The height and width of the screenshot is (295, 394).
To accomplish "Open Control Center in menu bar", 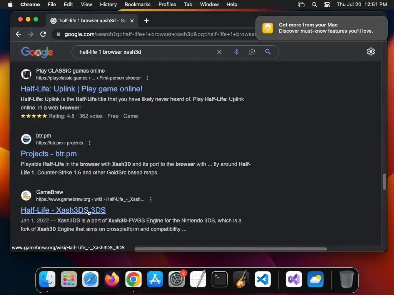I will click(x=327, y=5).
